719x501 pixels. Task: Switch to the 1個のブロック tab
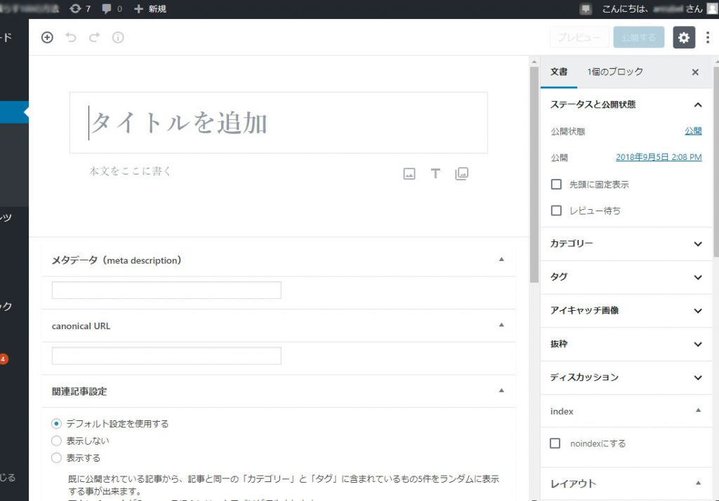point(615,72)
